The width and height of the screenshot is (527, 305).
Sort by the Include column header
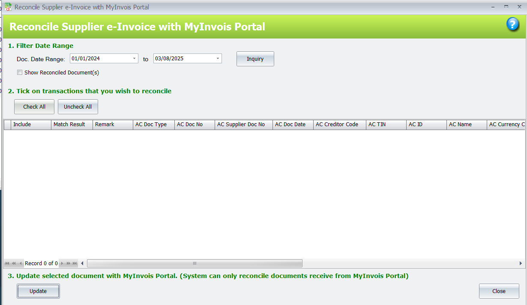click(x=31, y=124)
